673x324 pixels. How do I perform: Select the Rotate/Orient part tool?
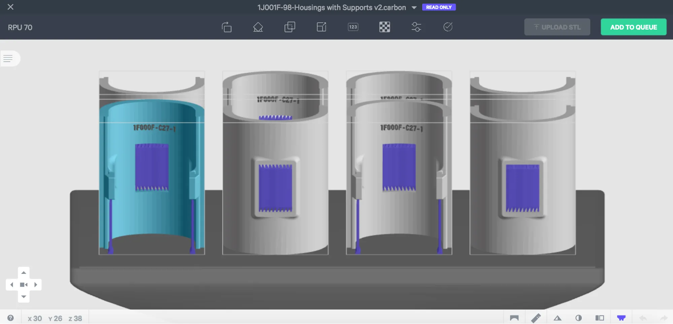tap(227, 27)
